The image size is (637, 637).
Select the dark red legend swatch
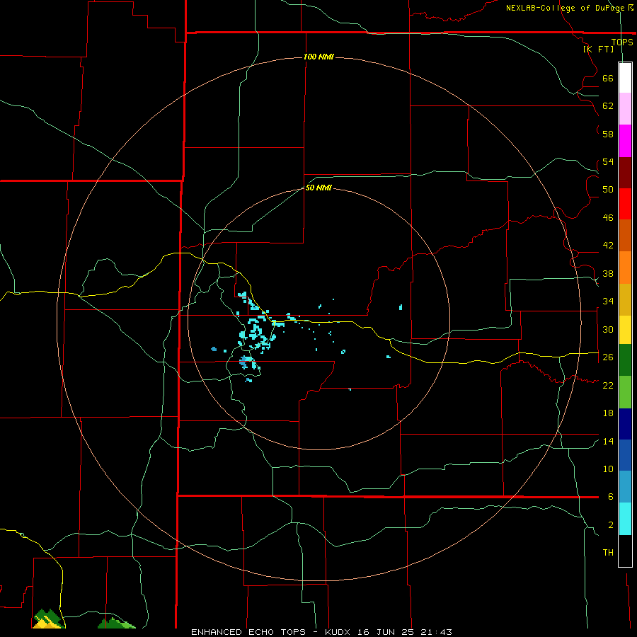pos(625,173)
